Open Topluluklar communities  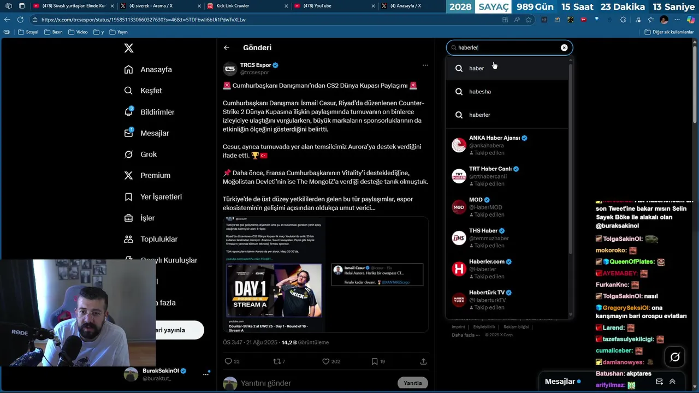point(151,239)
